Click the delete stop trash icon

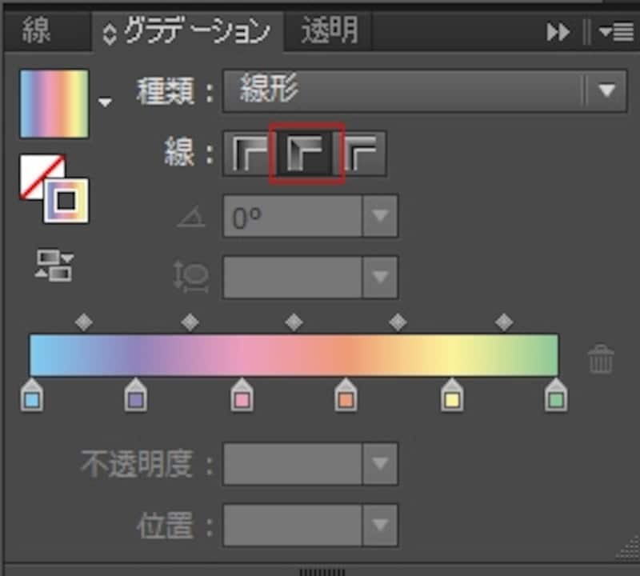(601, 359)
